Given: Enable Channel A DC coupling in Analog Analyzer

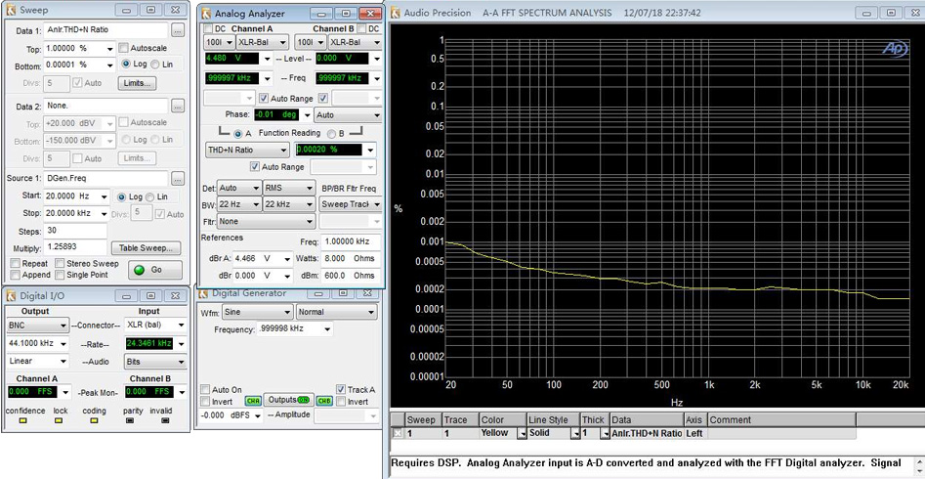Looking at the screenshot, I should click(x=208, y=28).
